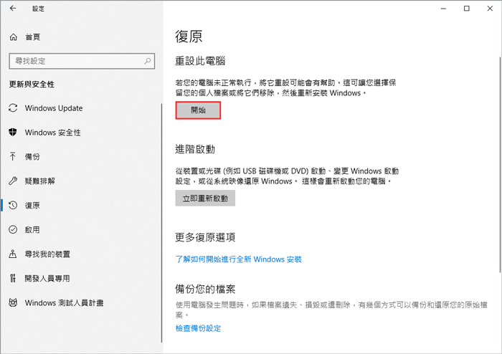This screenshot has height=354, width=502.
Task: Open Windows Update settings page
Action: tap(53, 108)
